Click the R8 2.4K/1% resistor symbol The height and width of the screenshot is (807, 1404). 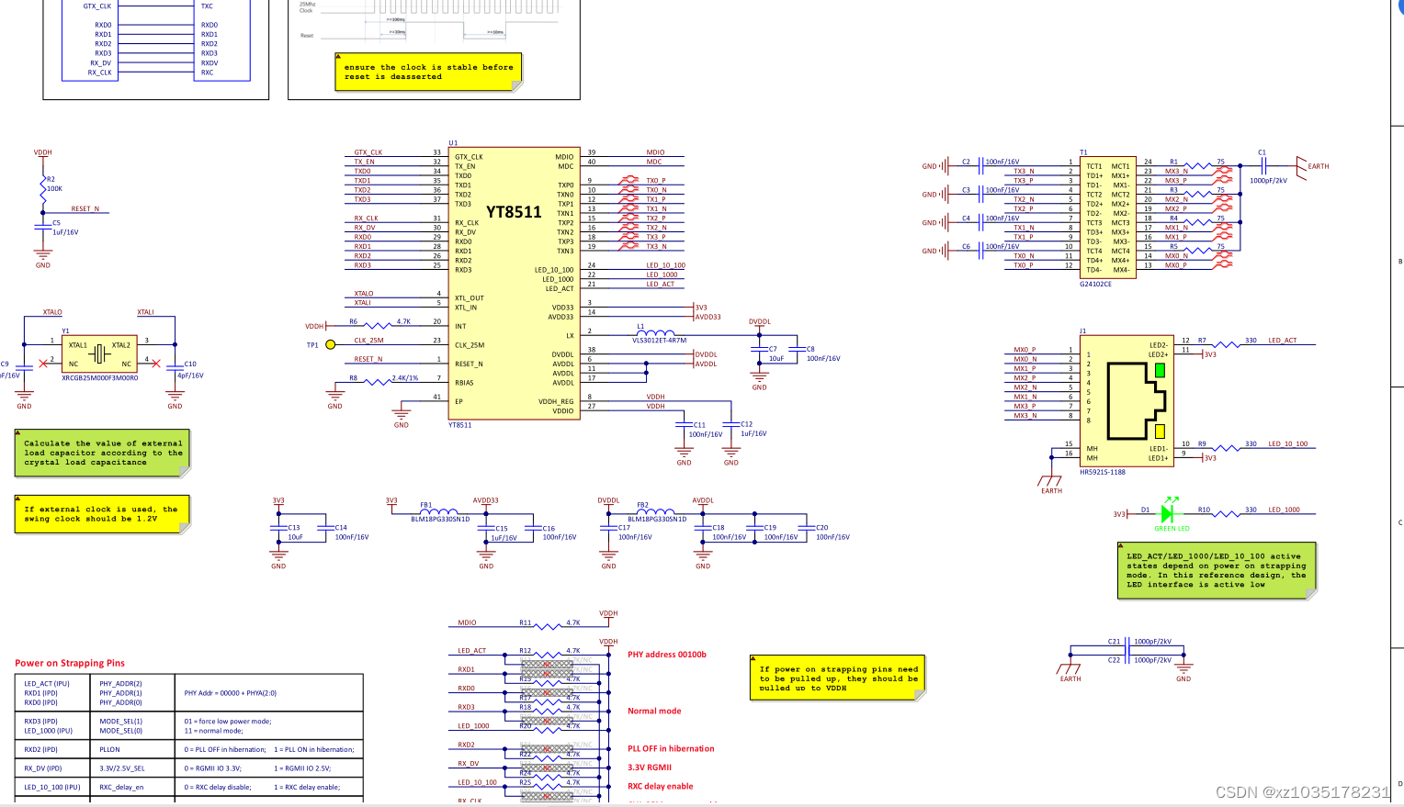coord(379,382)
